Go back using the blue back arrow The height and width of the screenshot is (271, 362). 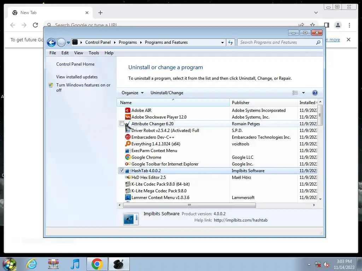pos(51,42)
